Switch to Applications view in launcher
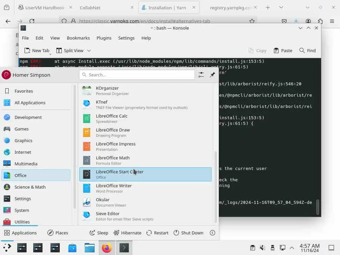Image resolution: width=340 pixels, height=255 pixels. [20, 233]
